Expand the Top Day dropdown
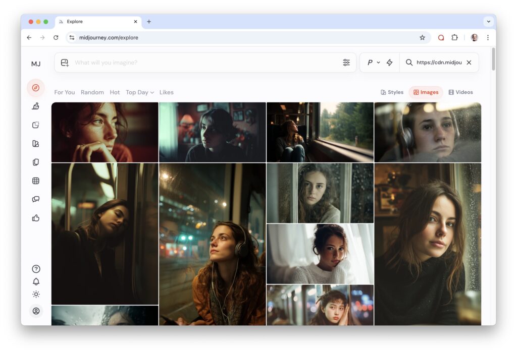517x353 pixels. pyautogui.click(x=140, y=92)
